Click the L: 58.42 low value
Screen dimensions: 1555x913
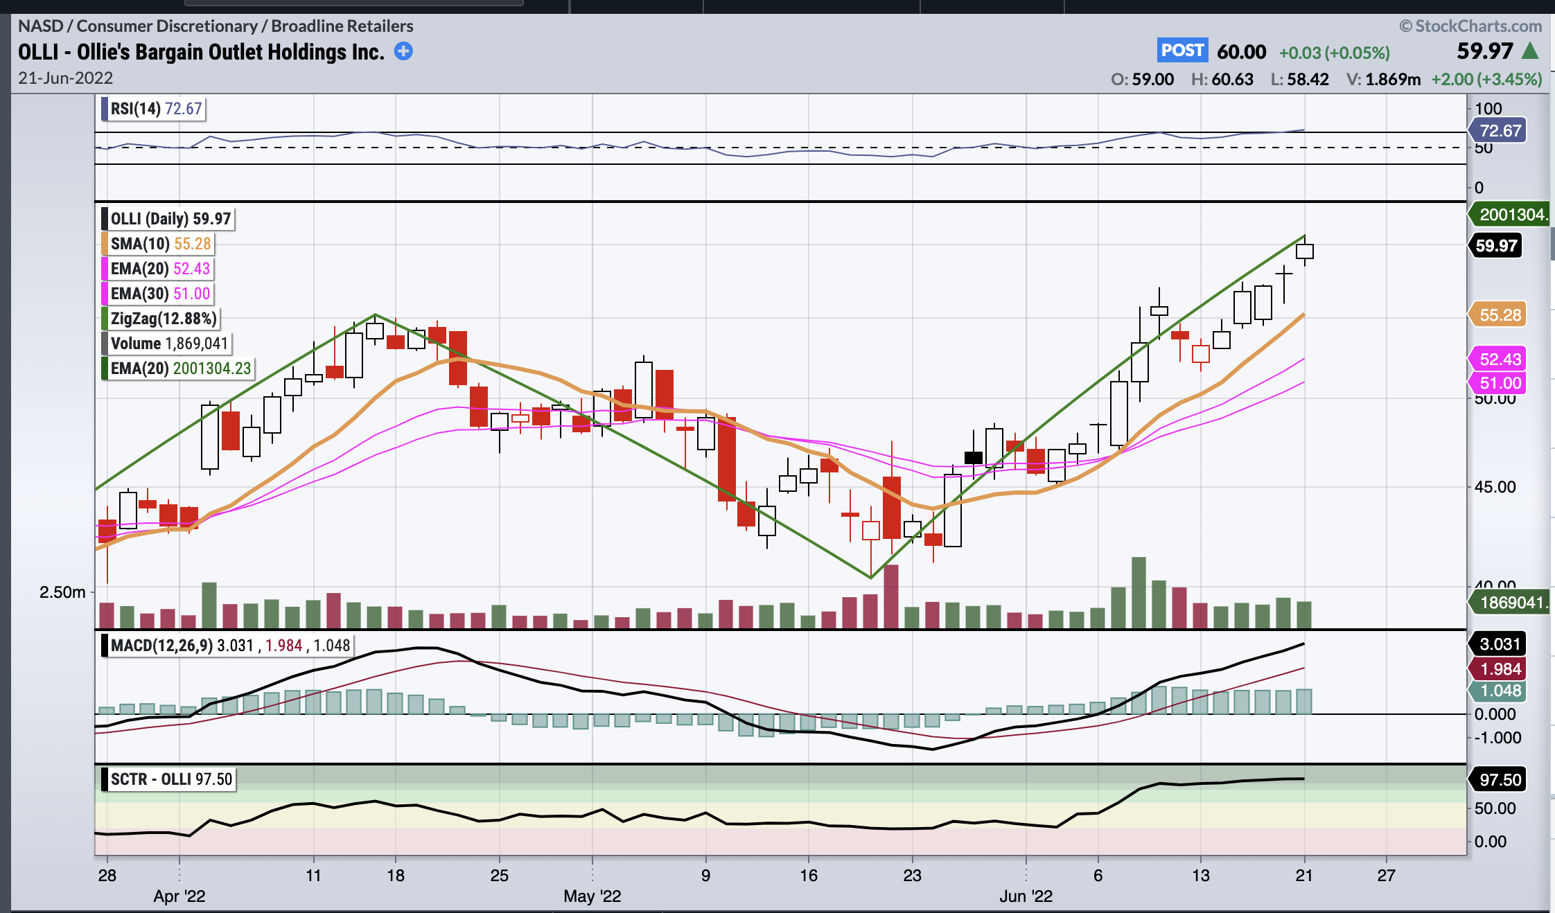coord(1300,79)
